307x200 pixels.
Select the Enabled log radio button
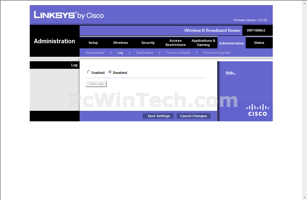click(89, 72)
